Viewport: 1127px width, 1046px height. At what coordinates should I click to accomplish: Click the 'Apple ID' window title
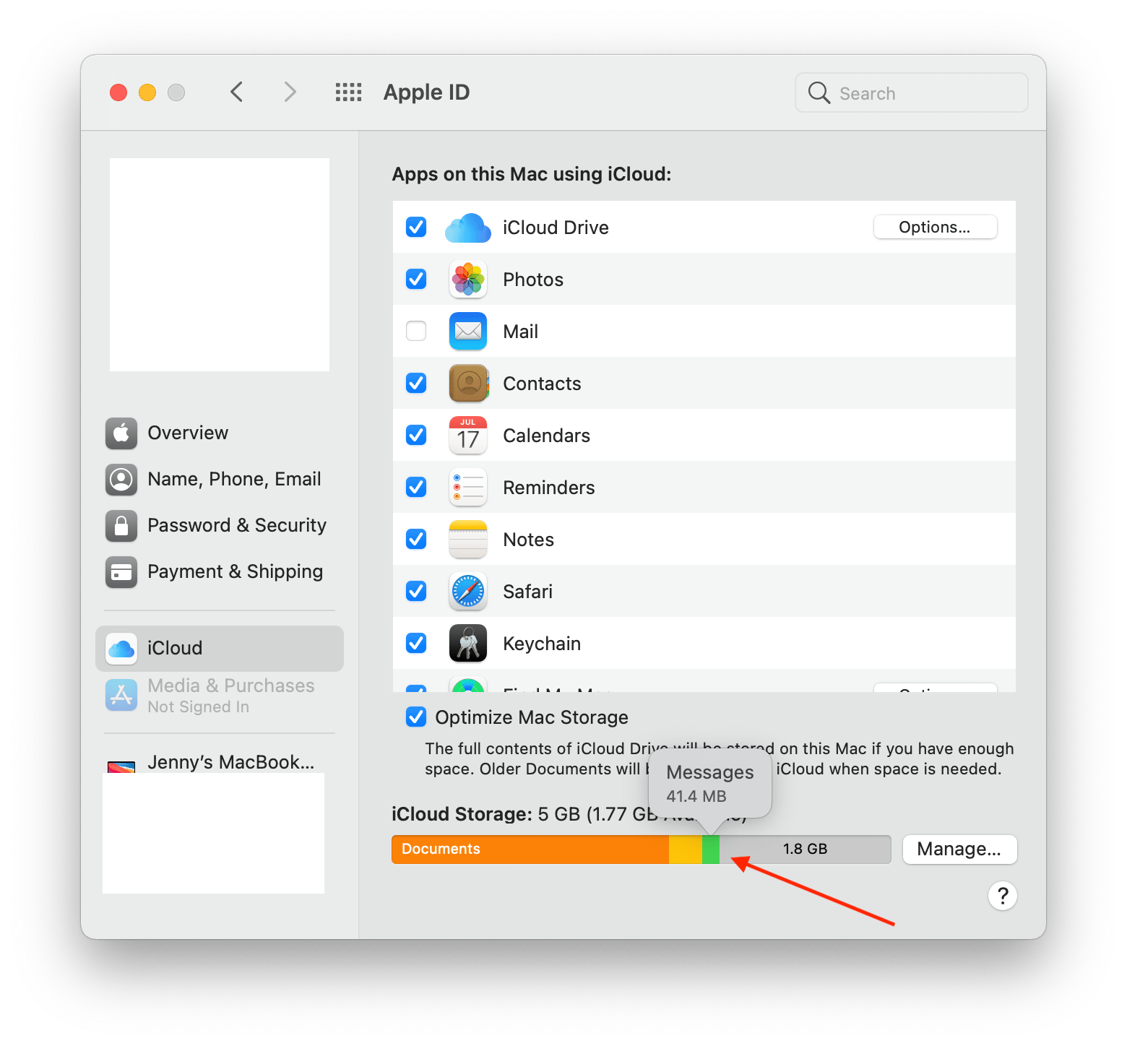pos(426,92)
